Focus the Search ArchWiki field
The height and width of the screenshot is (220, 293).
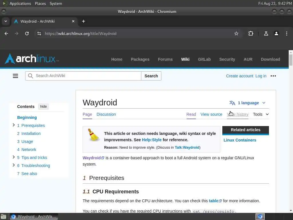coord(83,76)
